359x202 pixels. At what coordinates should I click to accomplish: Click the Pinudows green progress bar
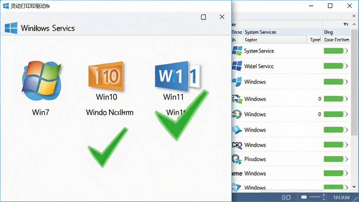point(334,159)
